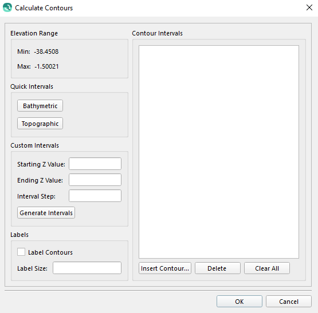Confirm with the OK button
The height and width of the screenshot is (313, 318).
[x=240, y=301]
